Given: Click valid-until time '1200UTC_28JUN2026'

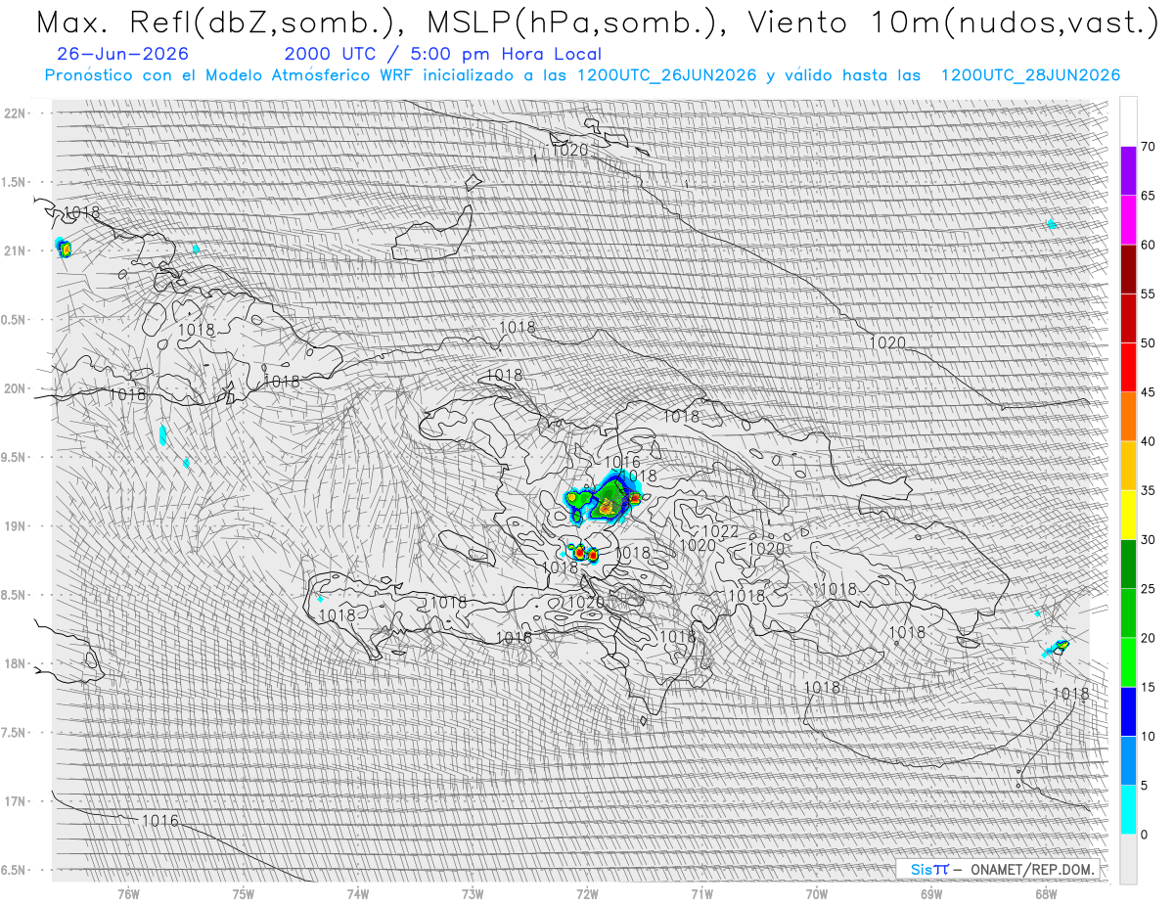Looking at the screenshot, I should click(1030, 75).
